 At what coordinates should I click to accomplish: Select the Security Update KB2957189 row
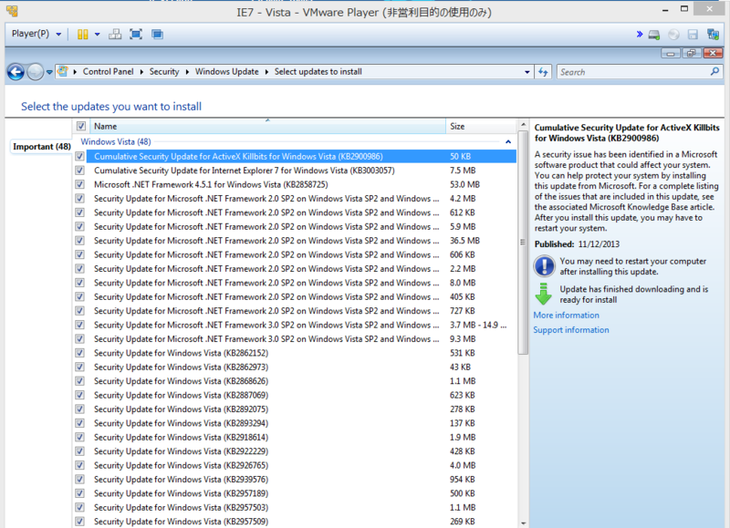tap(295, 493)
